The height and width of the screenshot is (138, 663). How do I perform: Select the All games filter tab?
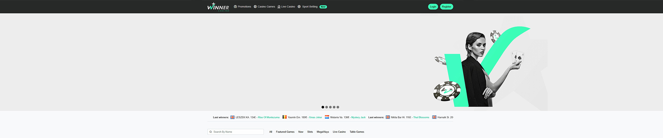[271, 132]
